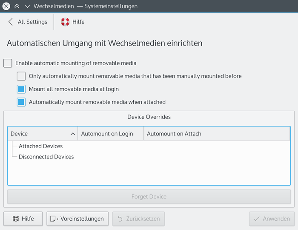The image size is (298, 230).
Task: Expand the Attached Devices tree item
Action: pyautogui.click(x=40, y=146)
